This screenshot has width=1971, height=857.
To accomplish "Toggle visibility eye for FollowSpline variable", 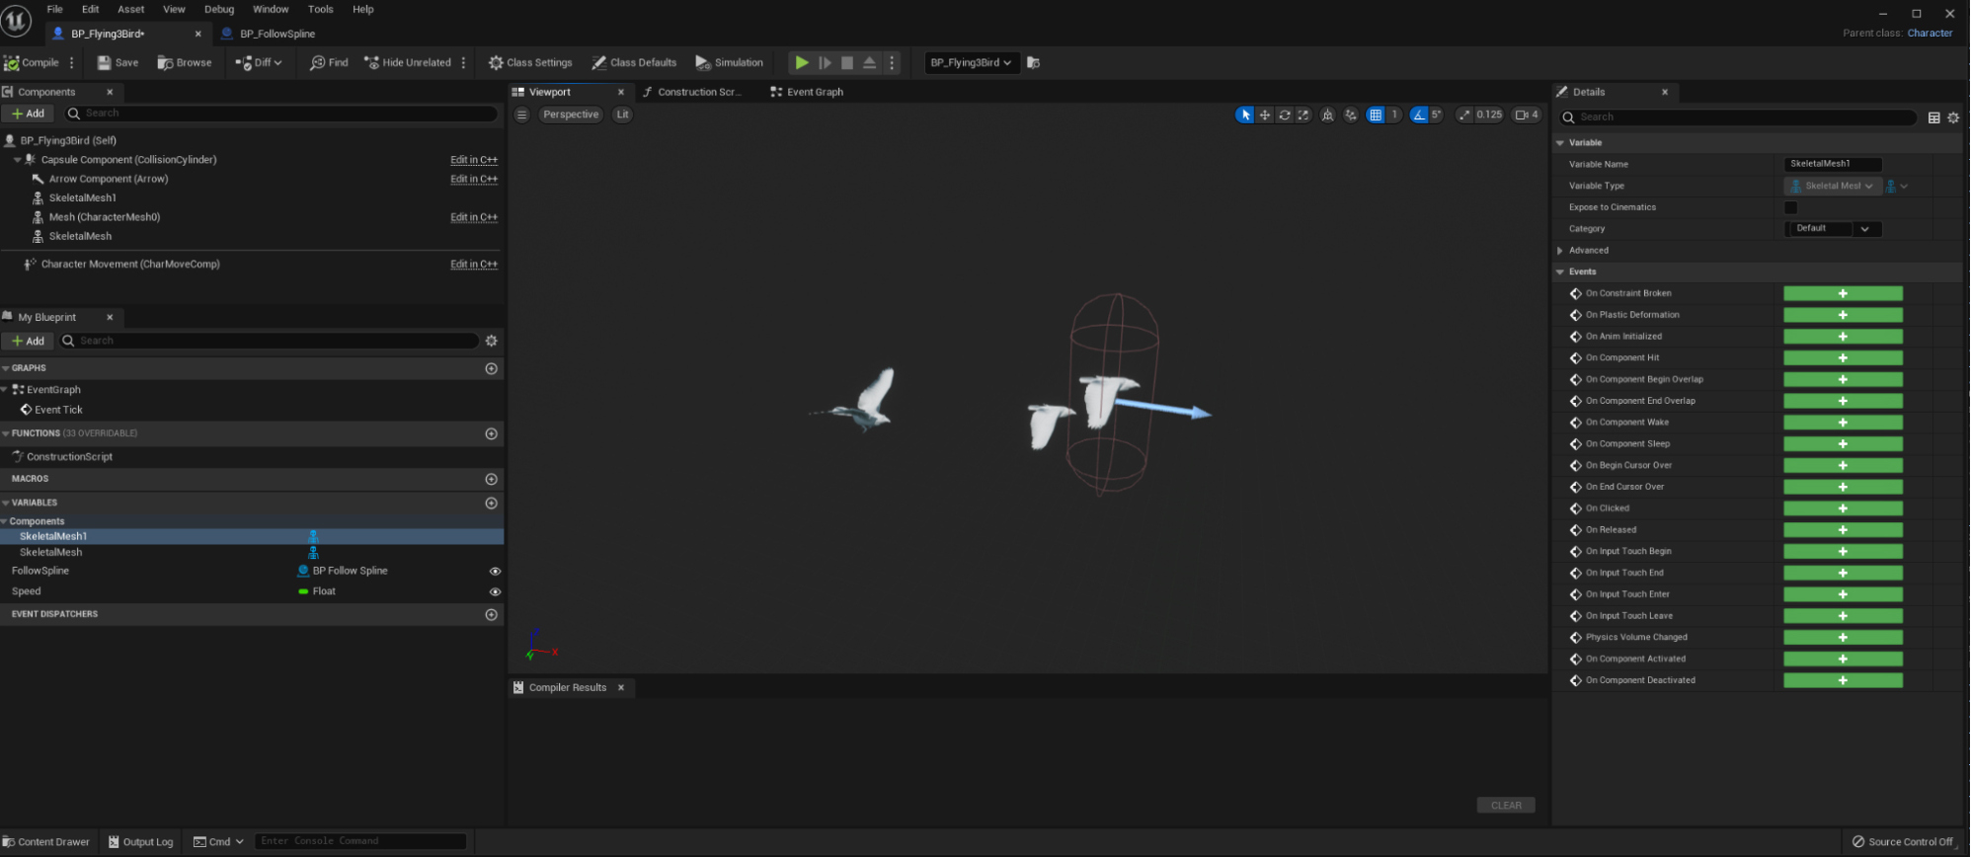I will (x=495, y=571).
